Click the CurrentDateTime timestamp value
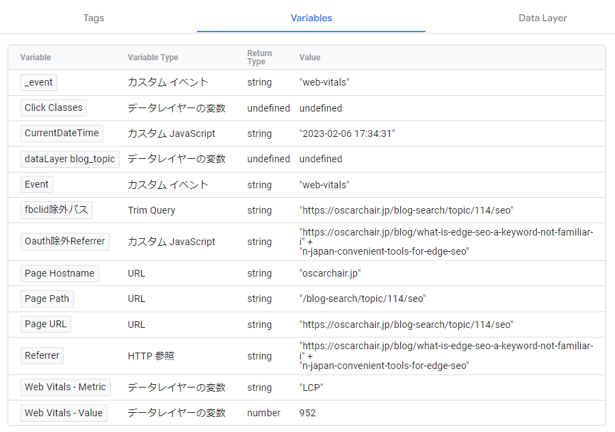Viewport: 615px width, 432px height. point(347,134)
